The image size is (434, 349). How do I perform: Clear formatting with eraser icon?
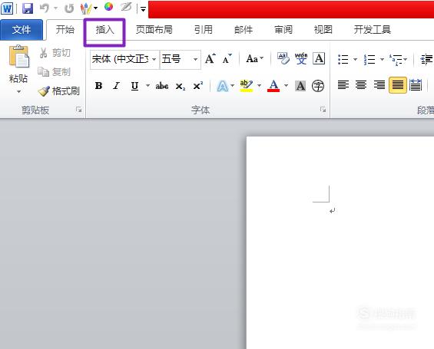[x=283, y=58]
